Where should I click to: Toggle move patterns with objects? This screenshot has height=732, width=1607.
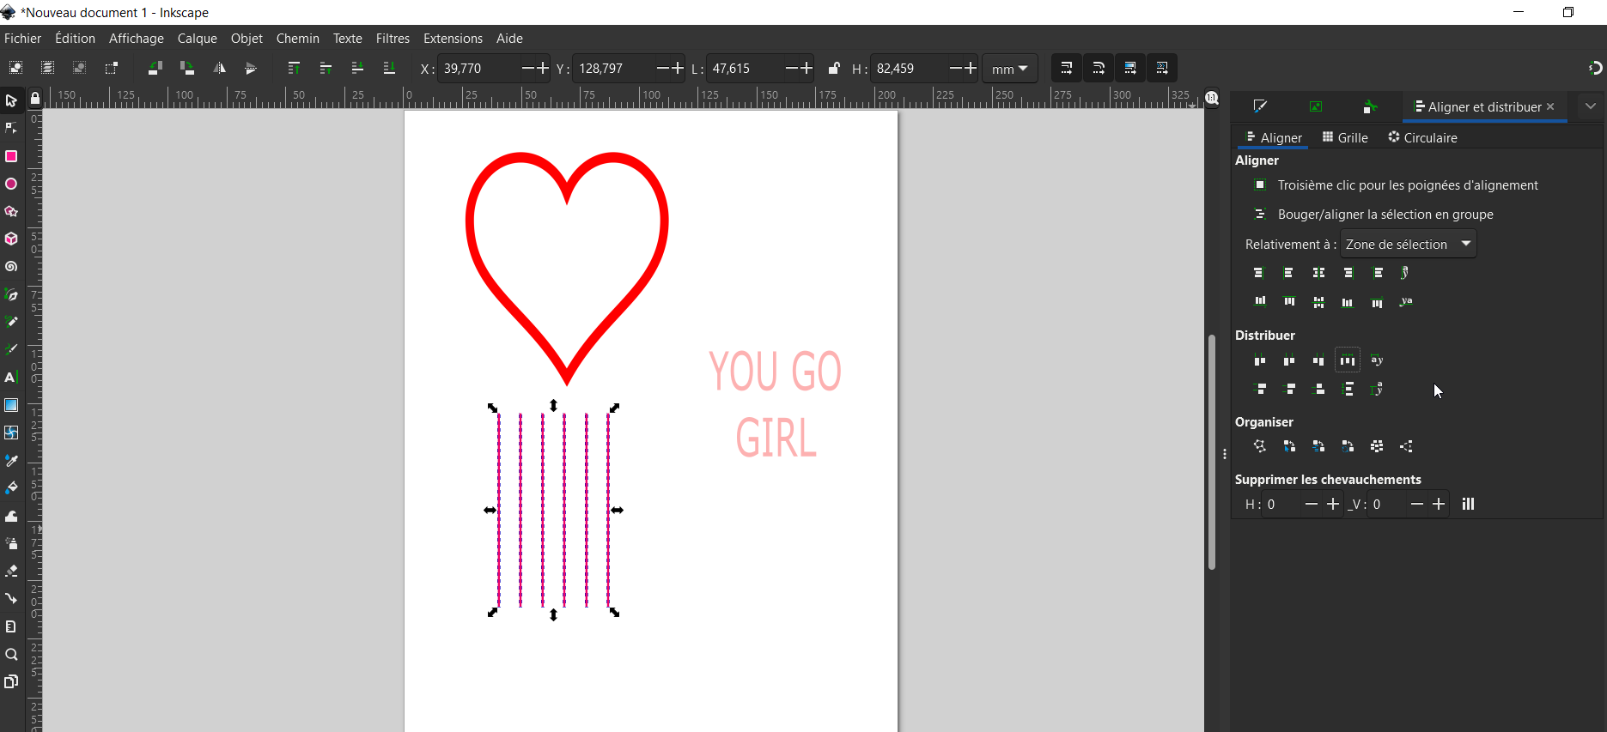click(x=1161, y=68)
